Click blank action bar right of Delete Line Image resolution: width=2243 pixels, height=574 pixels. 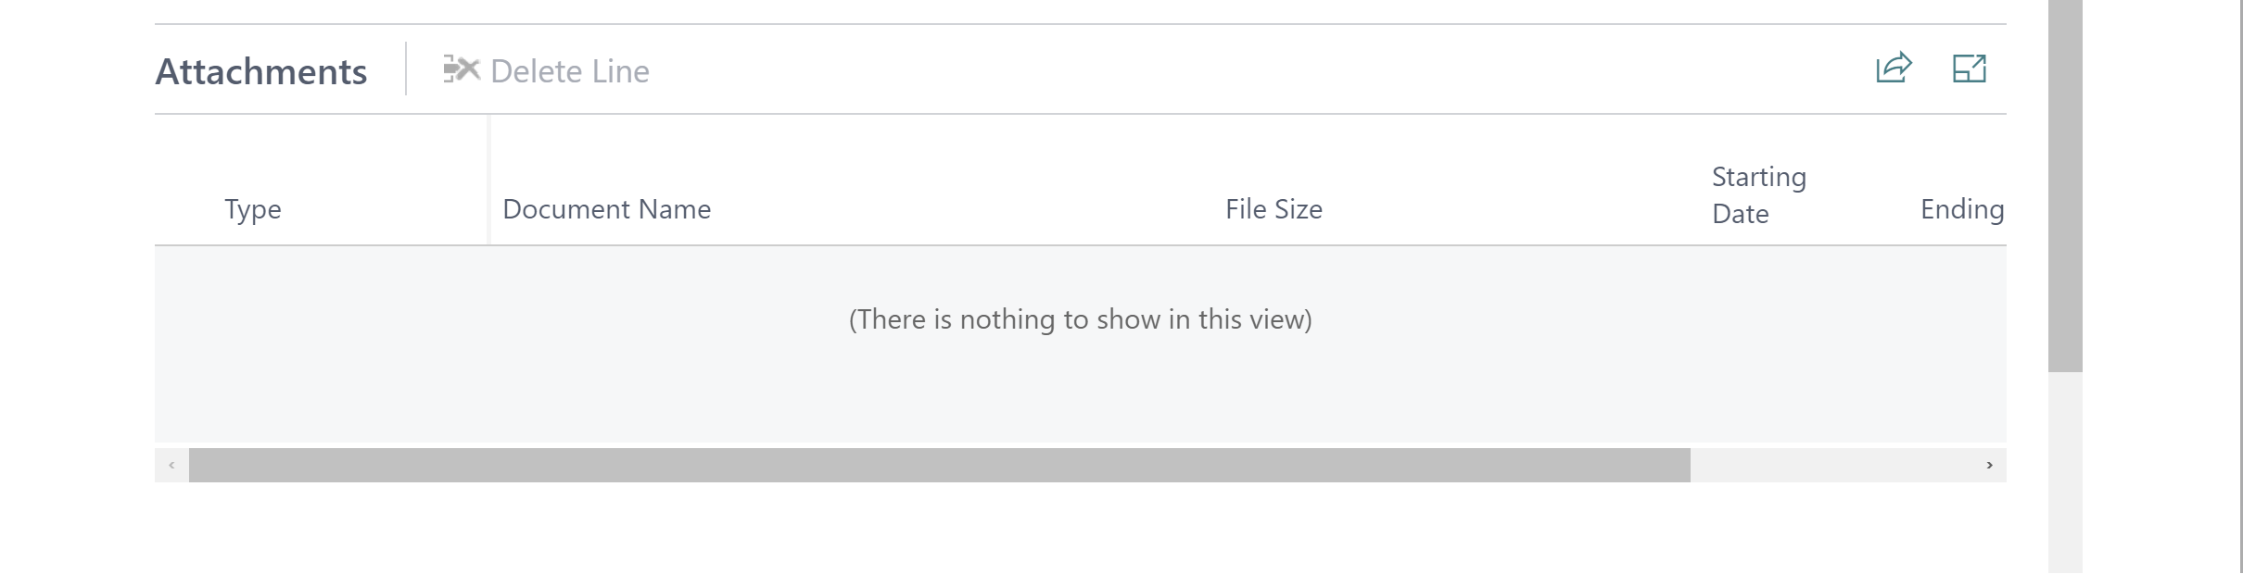1205,69
